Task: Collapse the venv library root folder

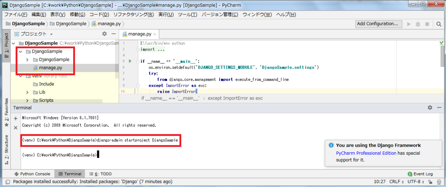Action: click(20, 76)
